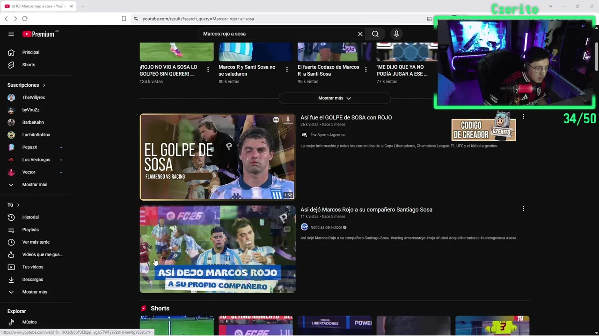
Task: Click Mostrar más button below shorts row
Action: (x=335, y=98)
